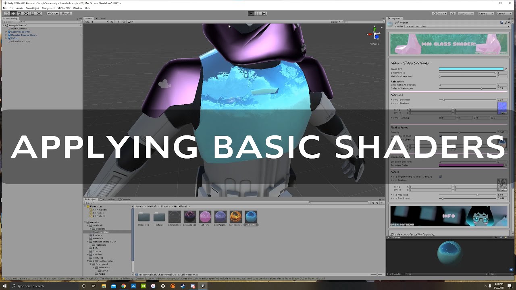
Task: Select the Rotate tool
Action: click(x=19, y=13)
